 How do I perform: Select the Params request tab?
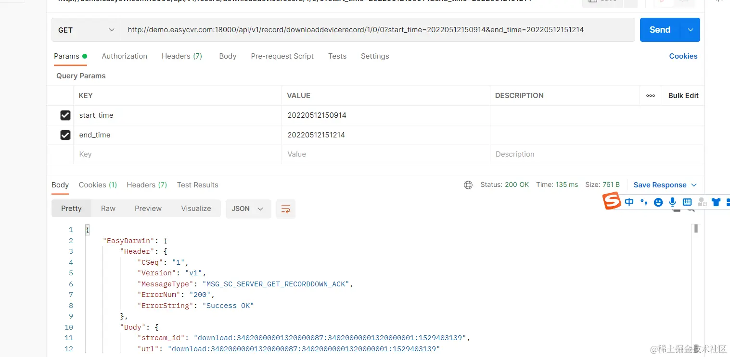pyautogui.click(x=70, y=56)
